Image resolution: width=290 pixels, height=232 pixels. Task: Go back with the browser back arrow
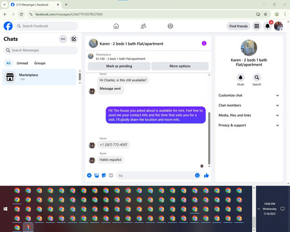click(5, 14)
